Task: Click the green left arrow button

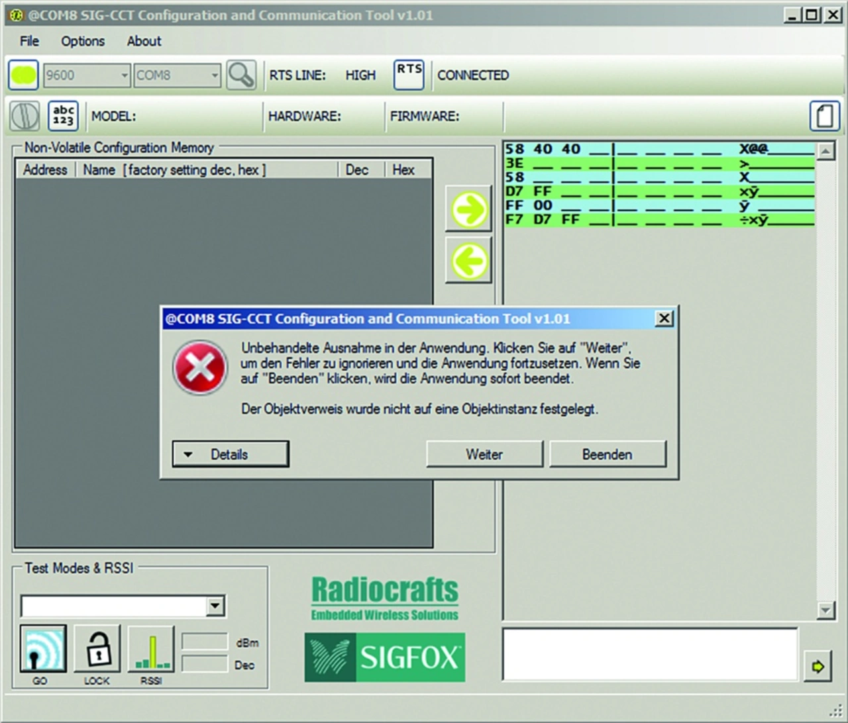Action: tap(469, 260)
